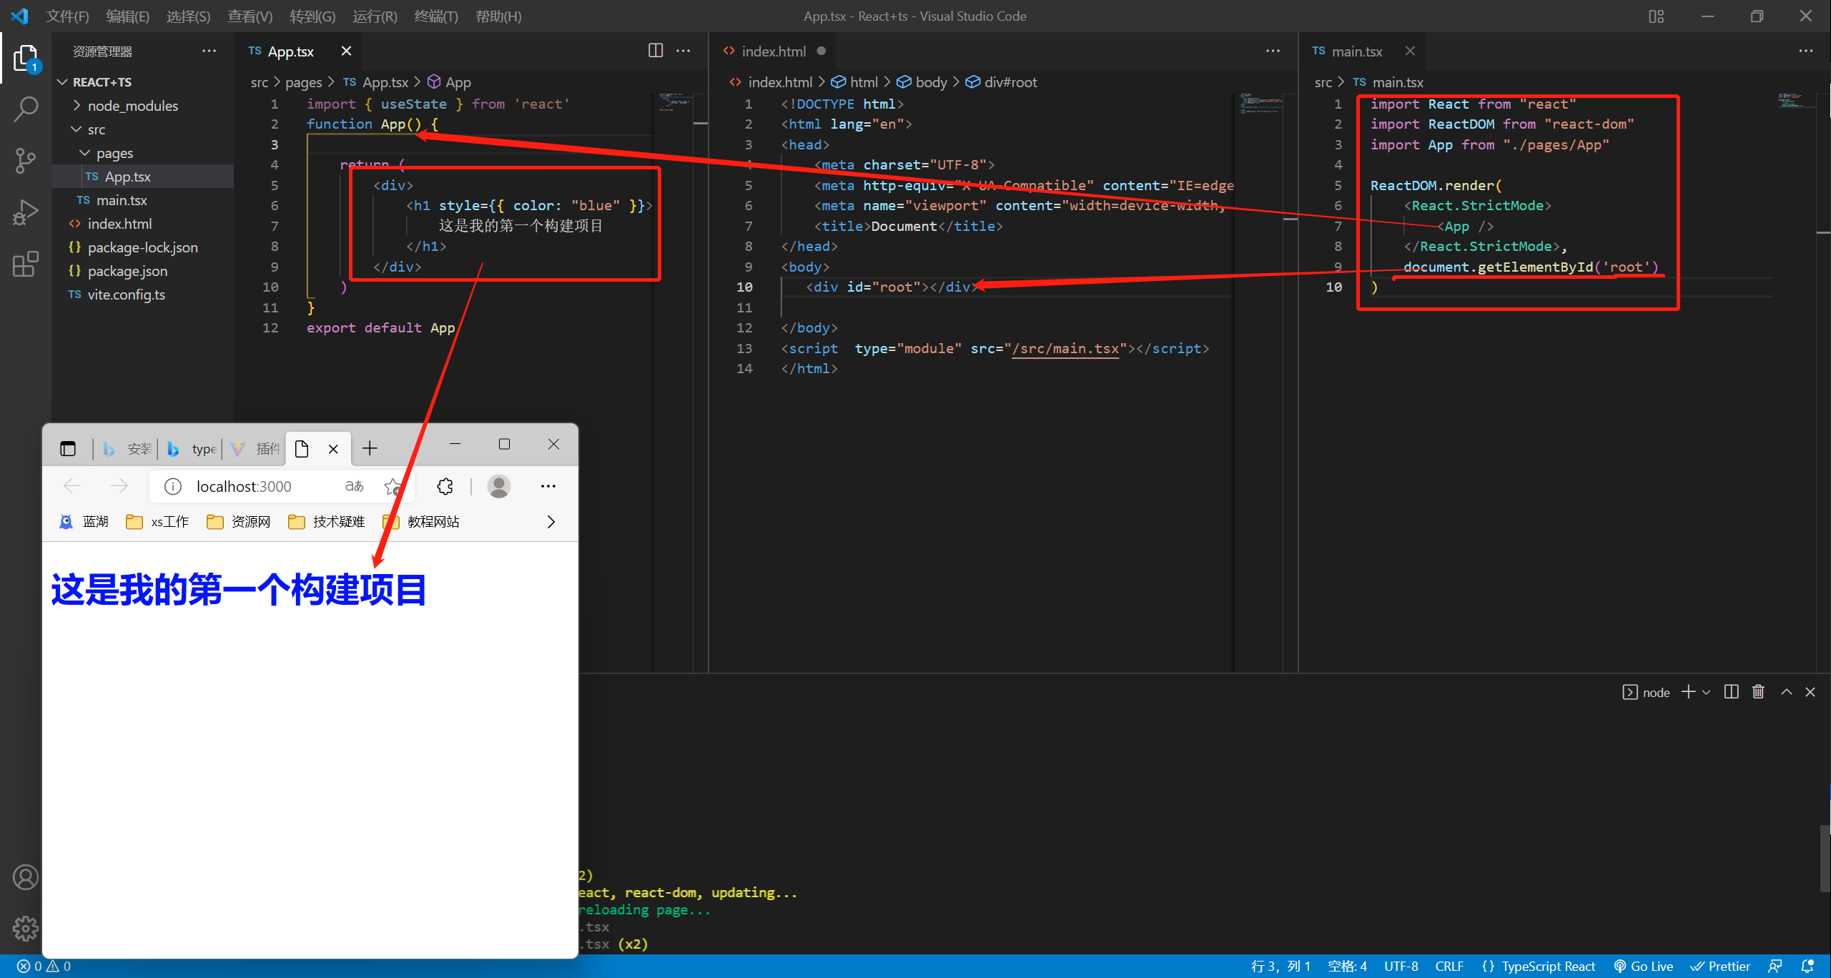This screenshot has width=1831, height=978.
Task: Open the 编辑(E) menu
Action: [x=127, y=16]
